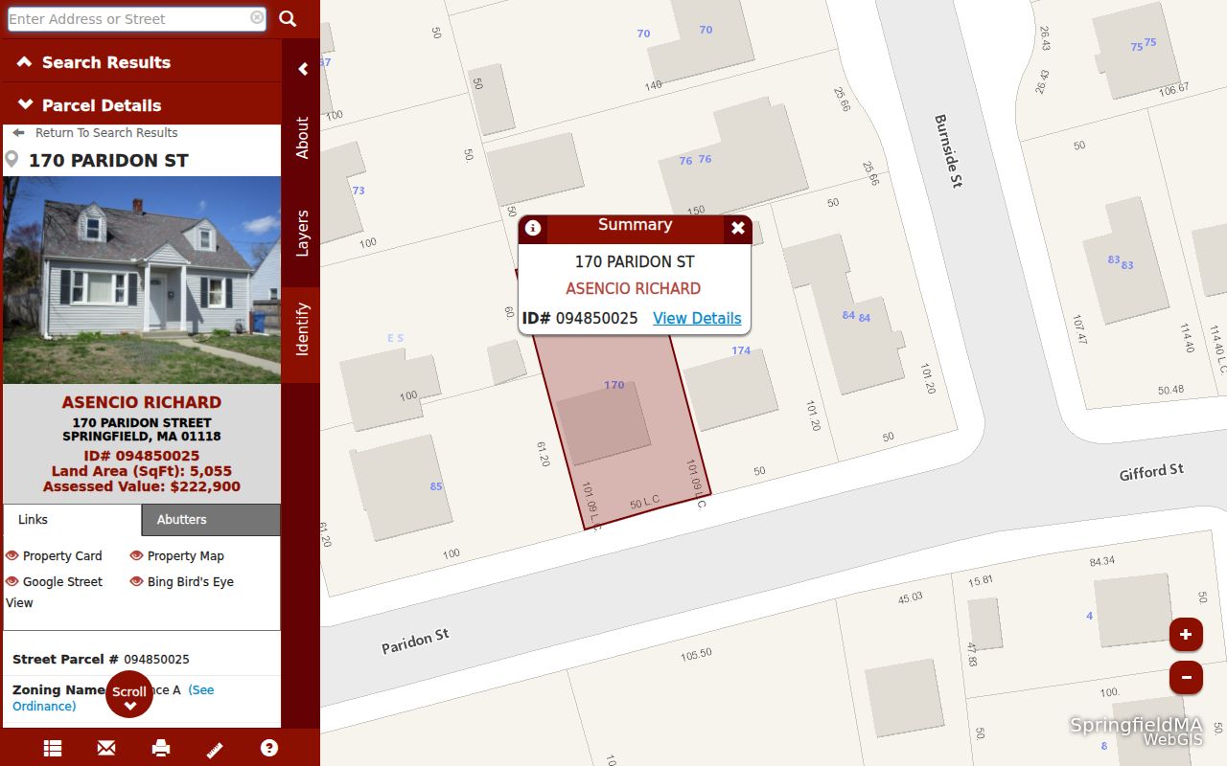
Task: Open the About side tab
Action: [x=302, y=138]
